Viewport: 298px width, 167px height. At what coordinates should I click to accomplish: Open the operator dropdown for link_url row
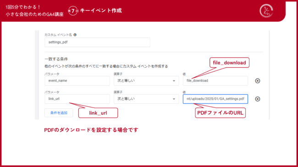(x=146, y=99)
